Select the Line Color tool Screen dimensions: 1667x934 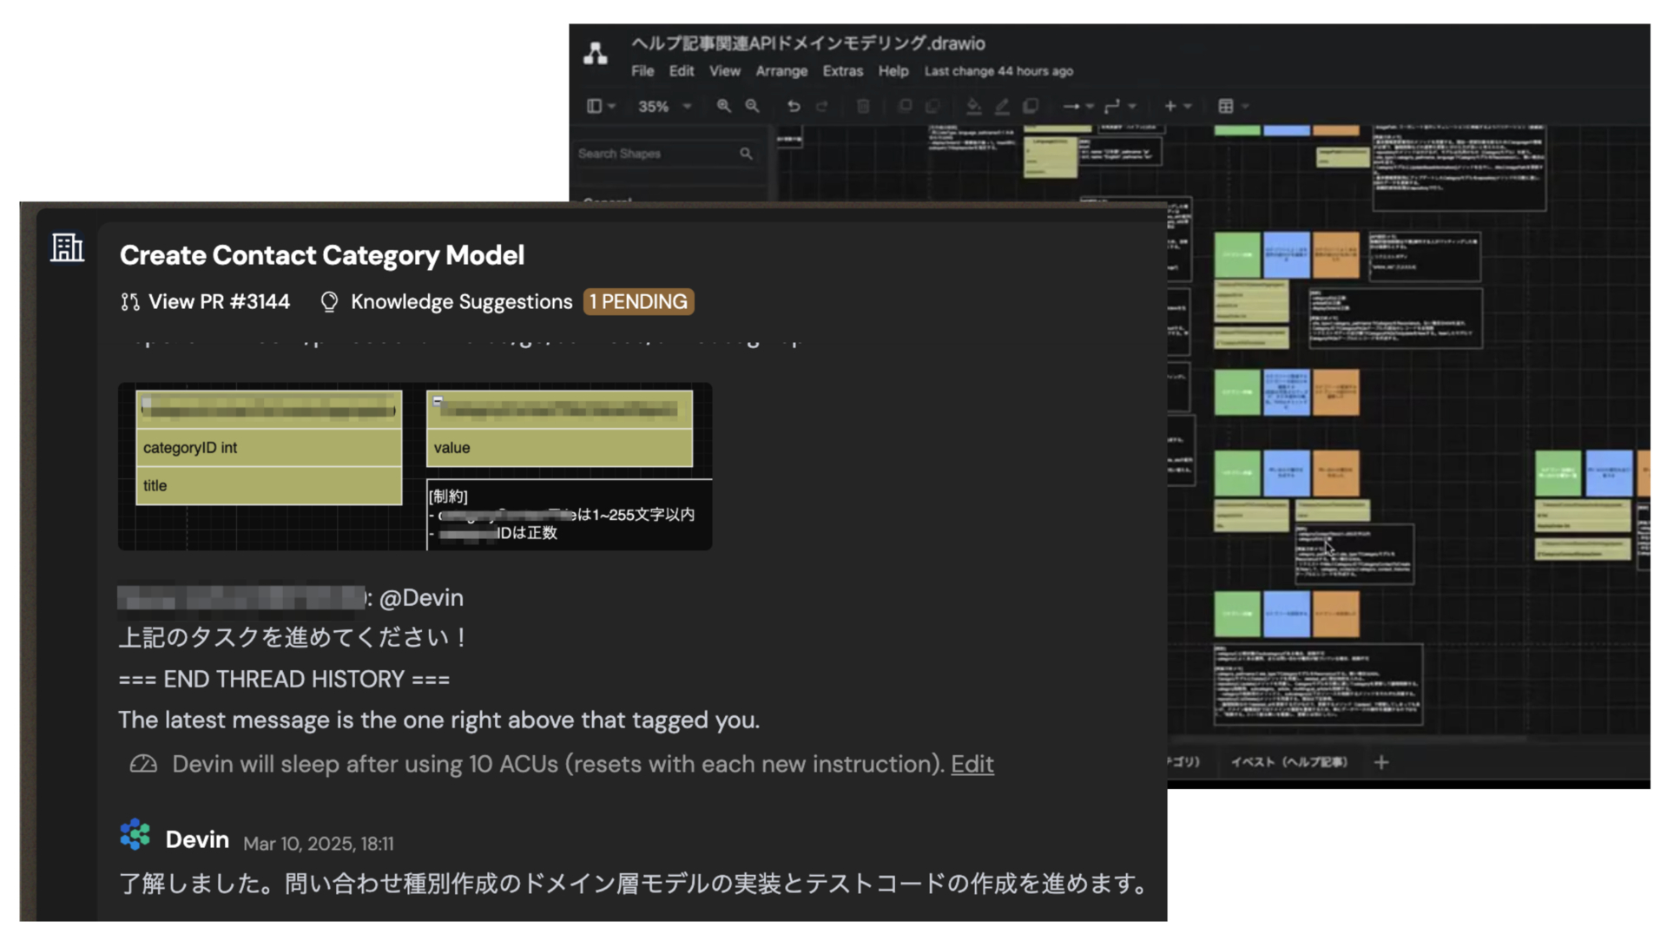(x=1004, y=106)
